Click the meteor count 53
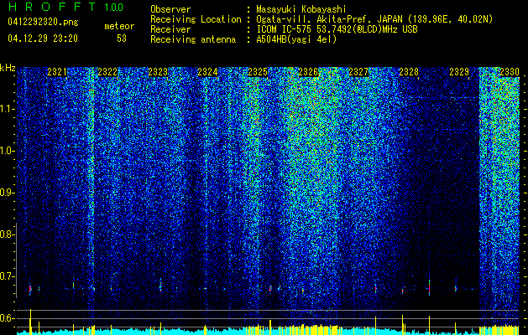 tap(122, 39)
